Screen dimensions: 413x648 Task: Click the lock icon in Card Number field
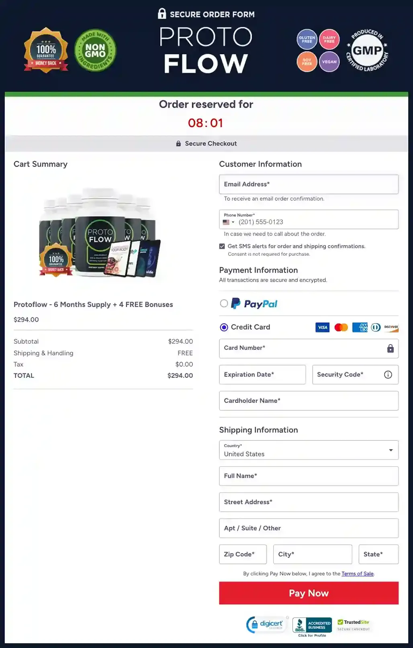click(x=390, y=349)
